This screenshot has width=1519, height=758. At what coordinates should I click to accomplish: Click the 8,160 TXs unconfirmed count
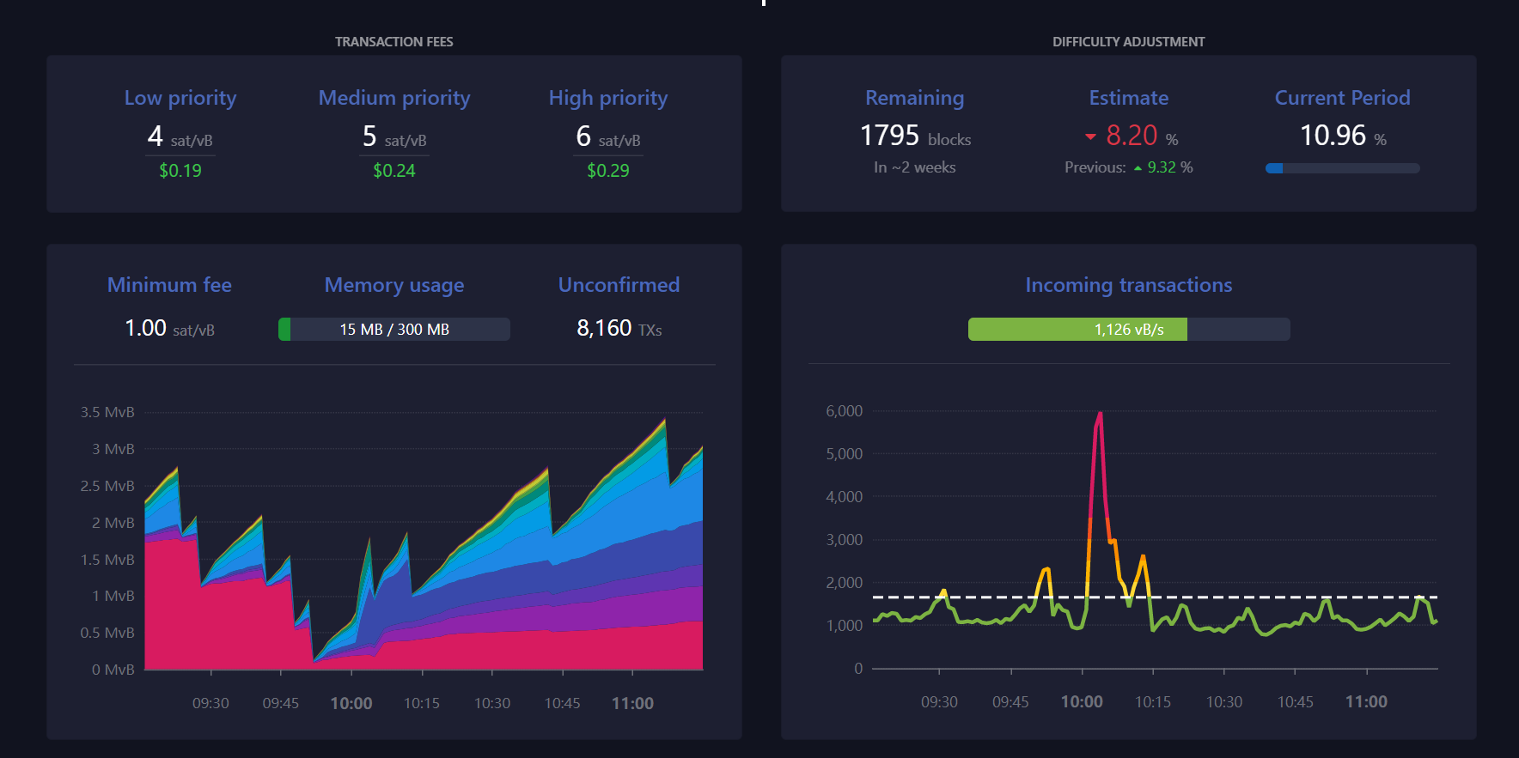pyautogui.click(x=619, y=329)
